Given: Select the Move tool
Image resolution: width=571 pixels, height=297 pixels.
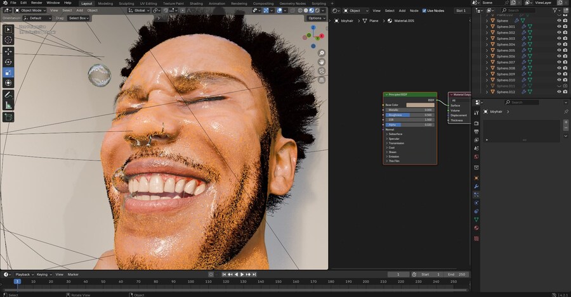Looking at the screenshot, I should [x=8, y=52].
